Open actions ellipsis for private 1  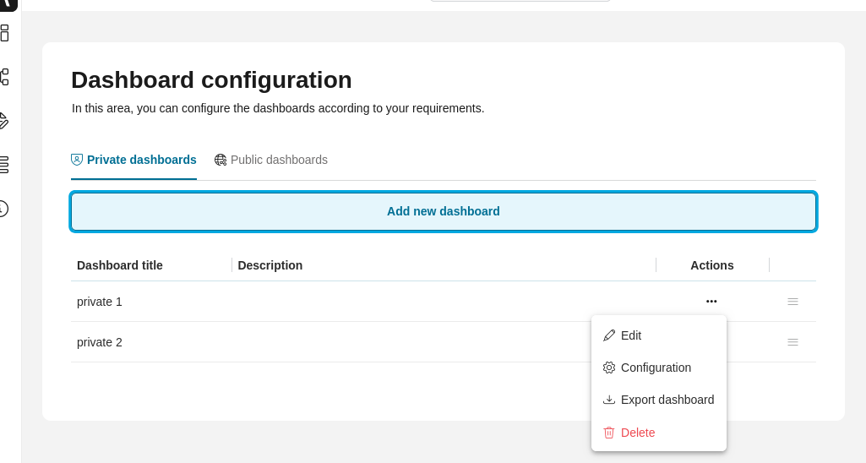tap(711, 302)
